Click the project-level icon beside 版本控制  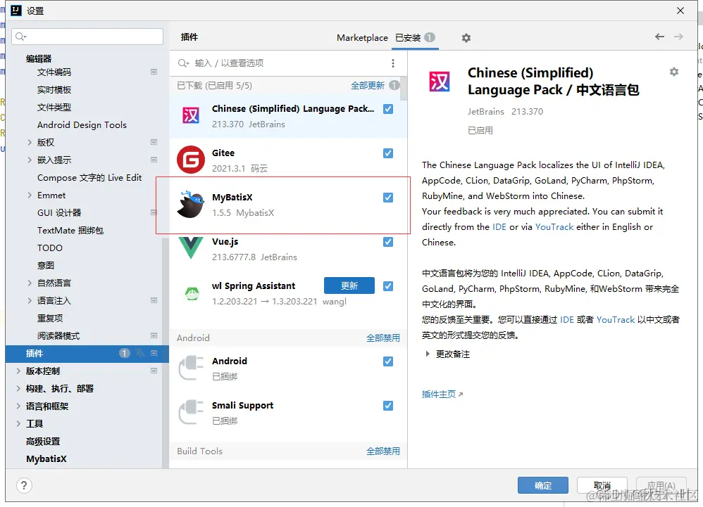(x=154, y=371)
